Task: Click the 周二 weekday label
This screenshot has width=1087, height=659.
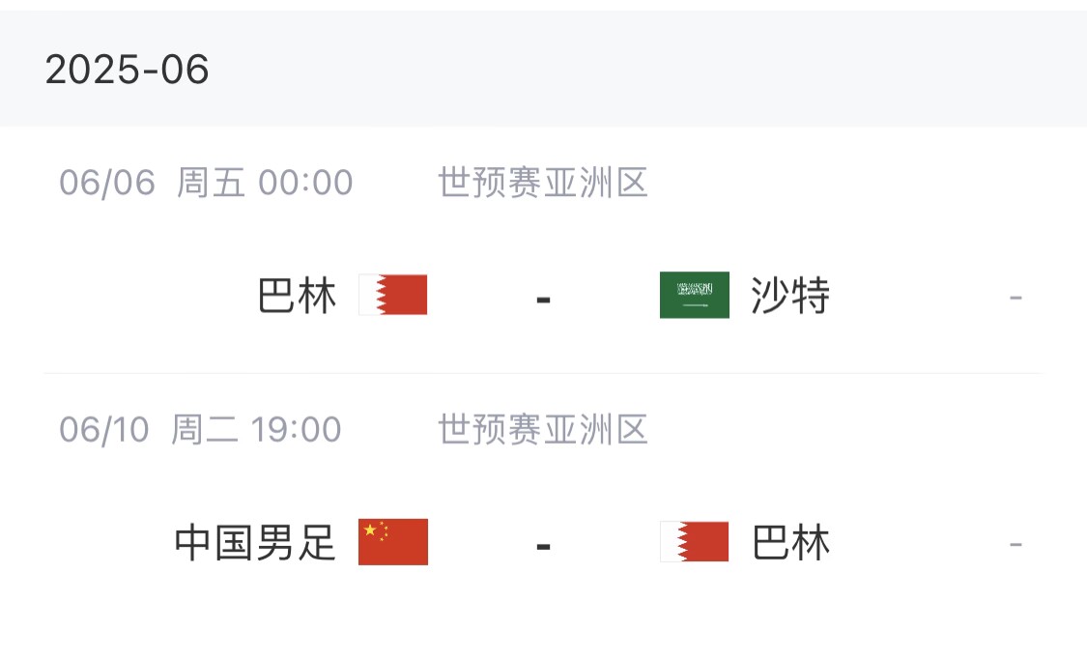Action: 205,430
